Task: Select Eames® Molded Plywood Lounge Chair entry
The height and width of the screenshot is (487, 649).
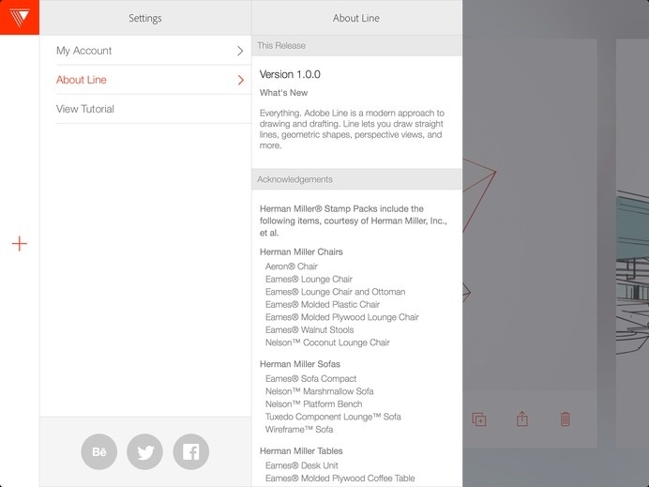Action: tap(342, 317)
